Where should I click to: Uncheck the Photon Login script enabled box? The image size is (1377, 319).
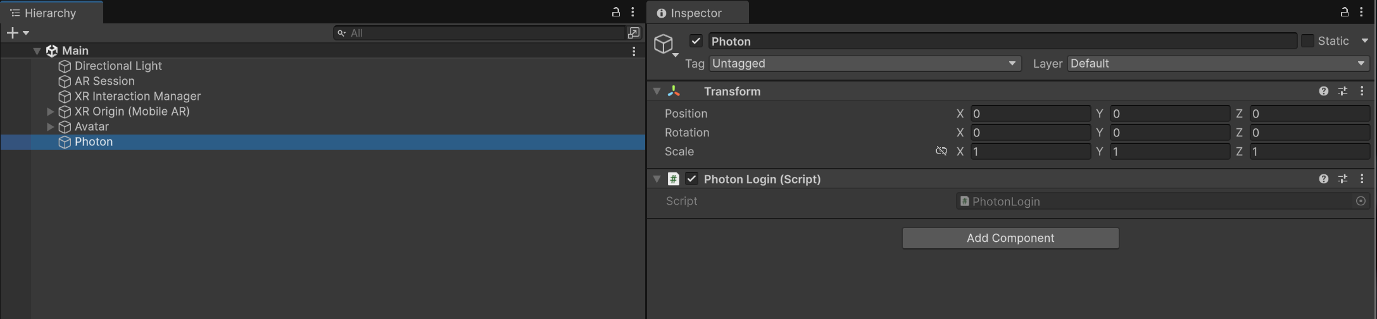[x=691, y=179]
